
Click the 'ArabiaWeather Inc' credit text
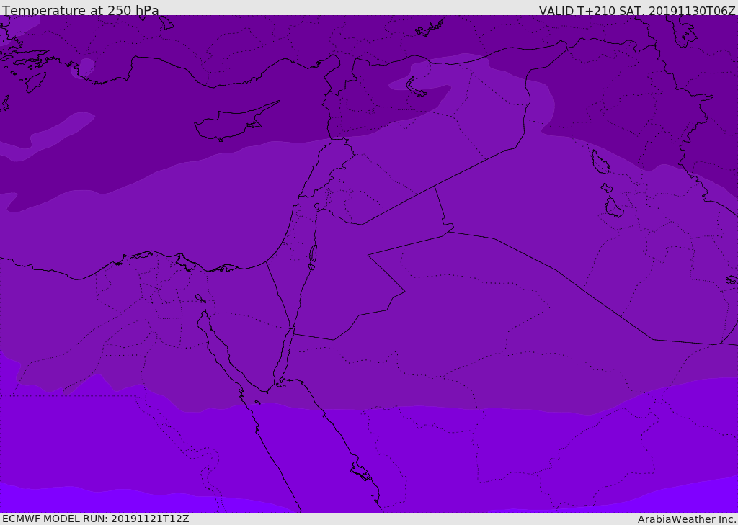687,519
